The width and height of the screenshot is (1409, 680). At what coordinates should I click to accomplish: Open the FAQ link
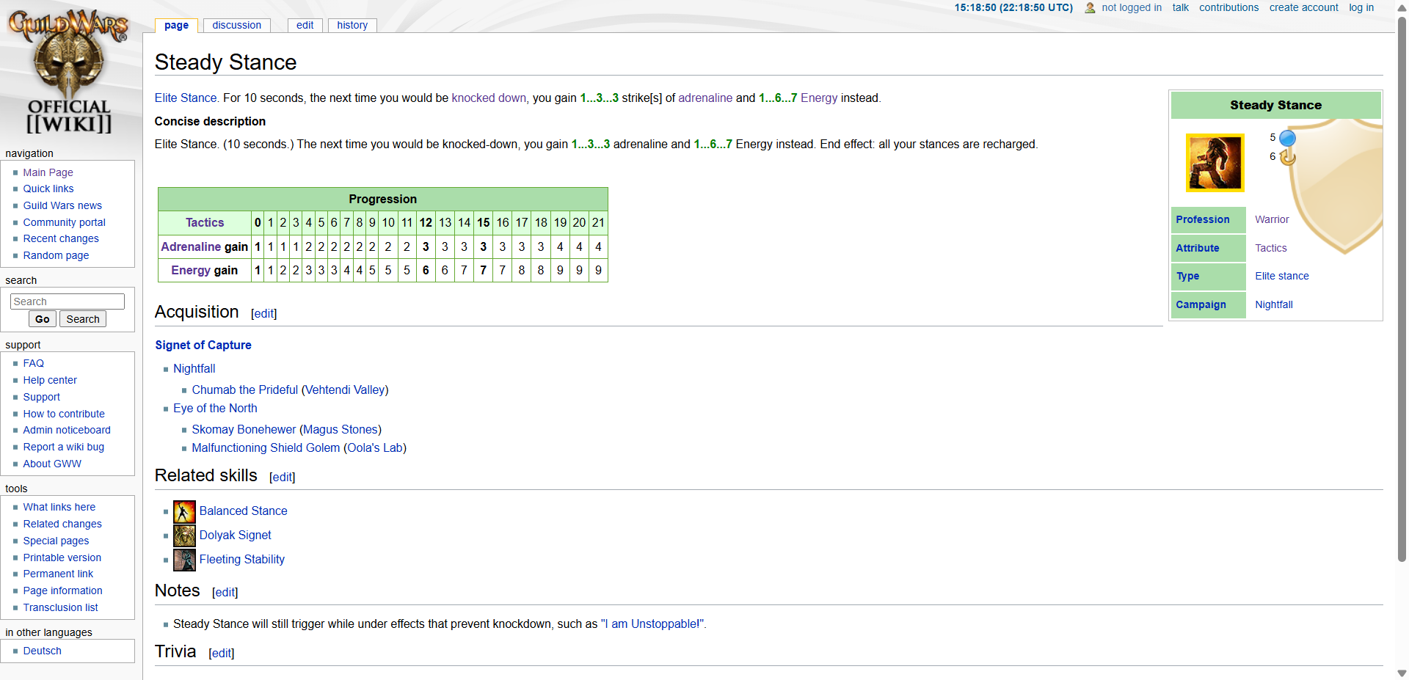[33, 363]
